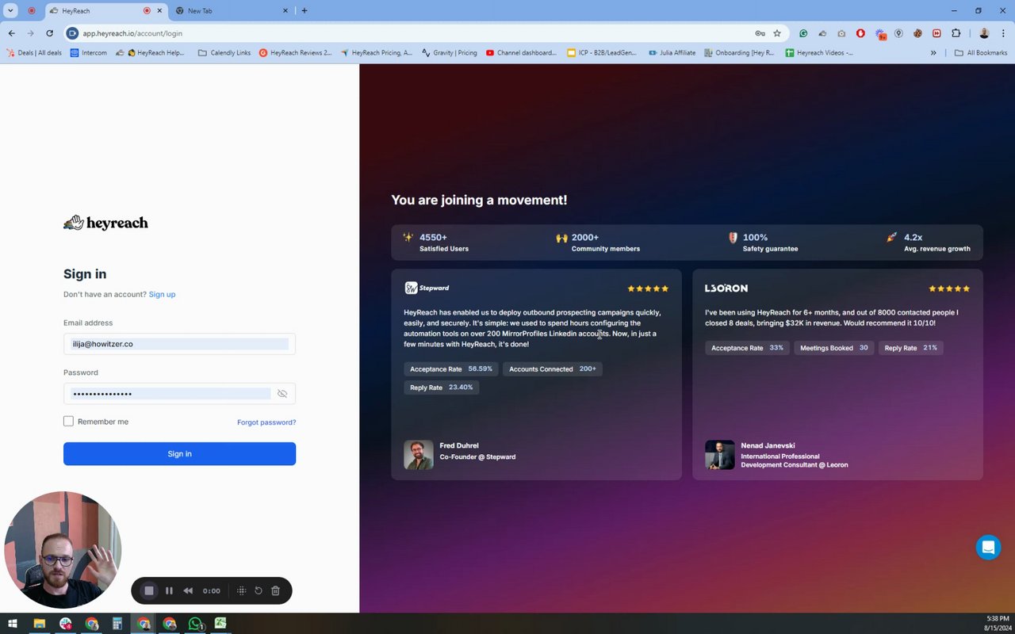Open Calendly Links bookmark folder
This screenshot has width=1015, height=634.
(224, 53)
